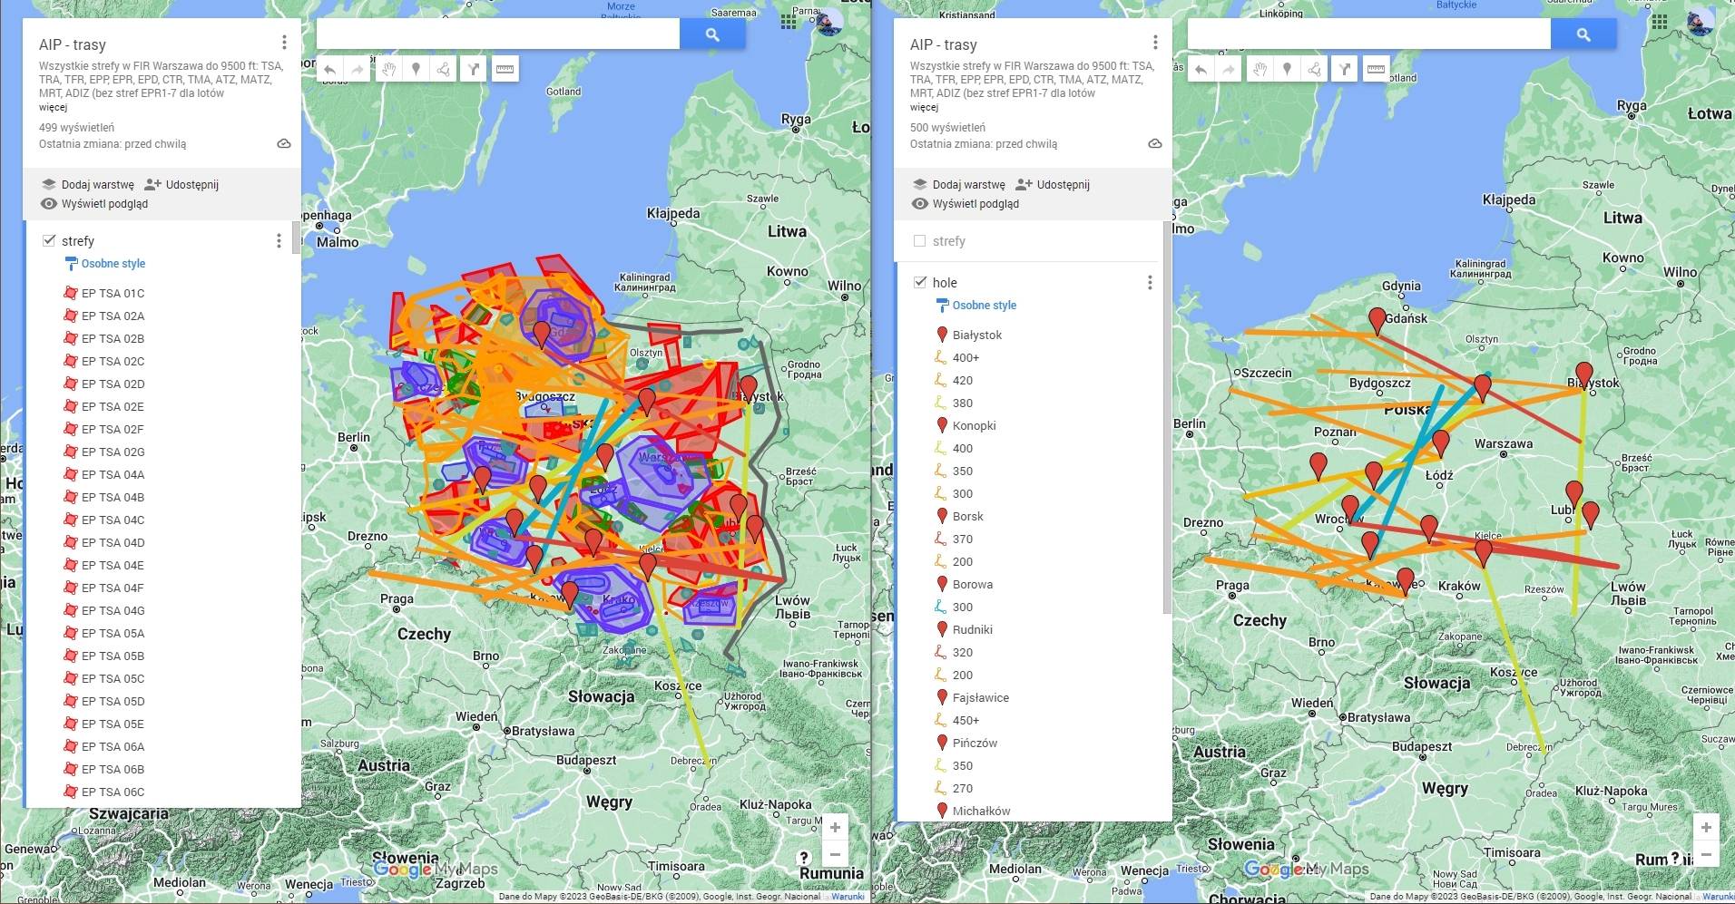Open Warunki link in left map footer
1735x904 pixels.
[x=848, y=897]
